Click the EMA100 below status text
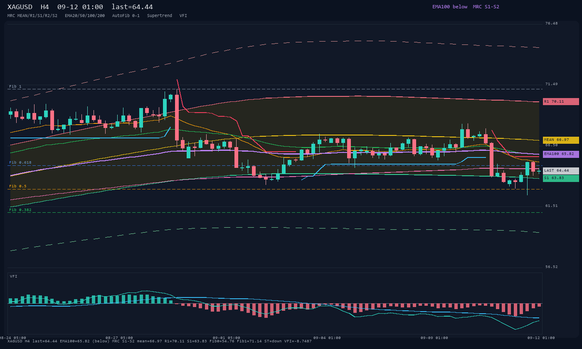The width and height of the screenshot is (582, 349). pos(450,7)
